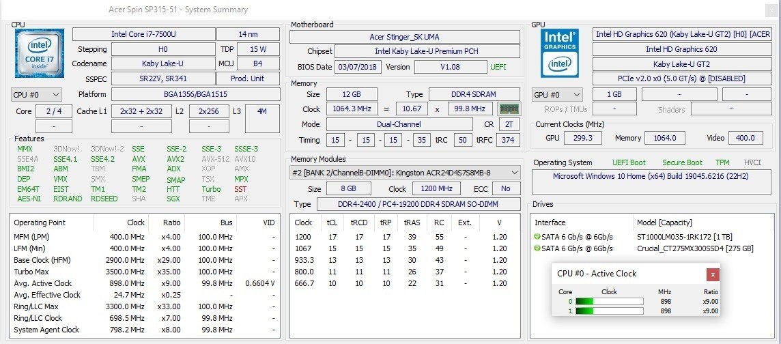Viewport: 781px width, 344px height.
Task: Click the GPU clock 299.3 field
Action: point(583,138)
